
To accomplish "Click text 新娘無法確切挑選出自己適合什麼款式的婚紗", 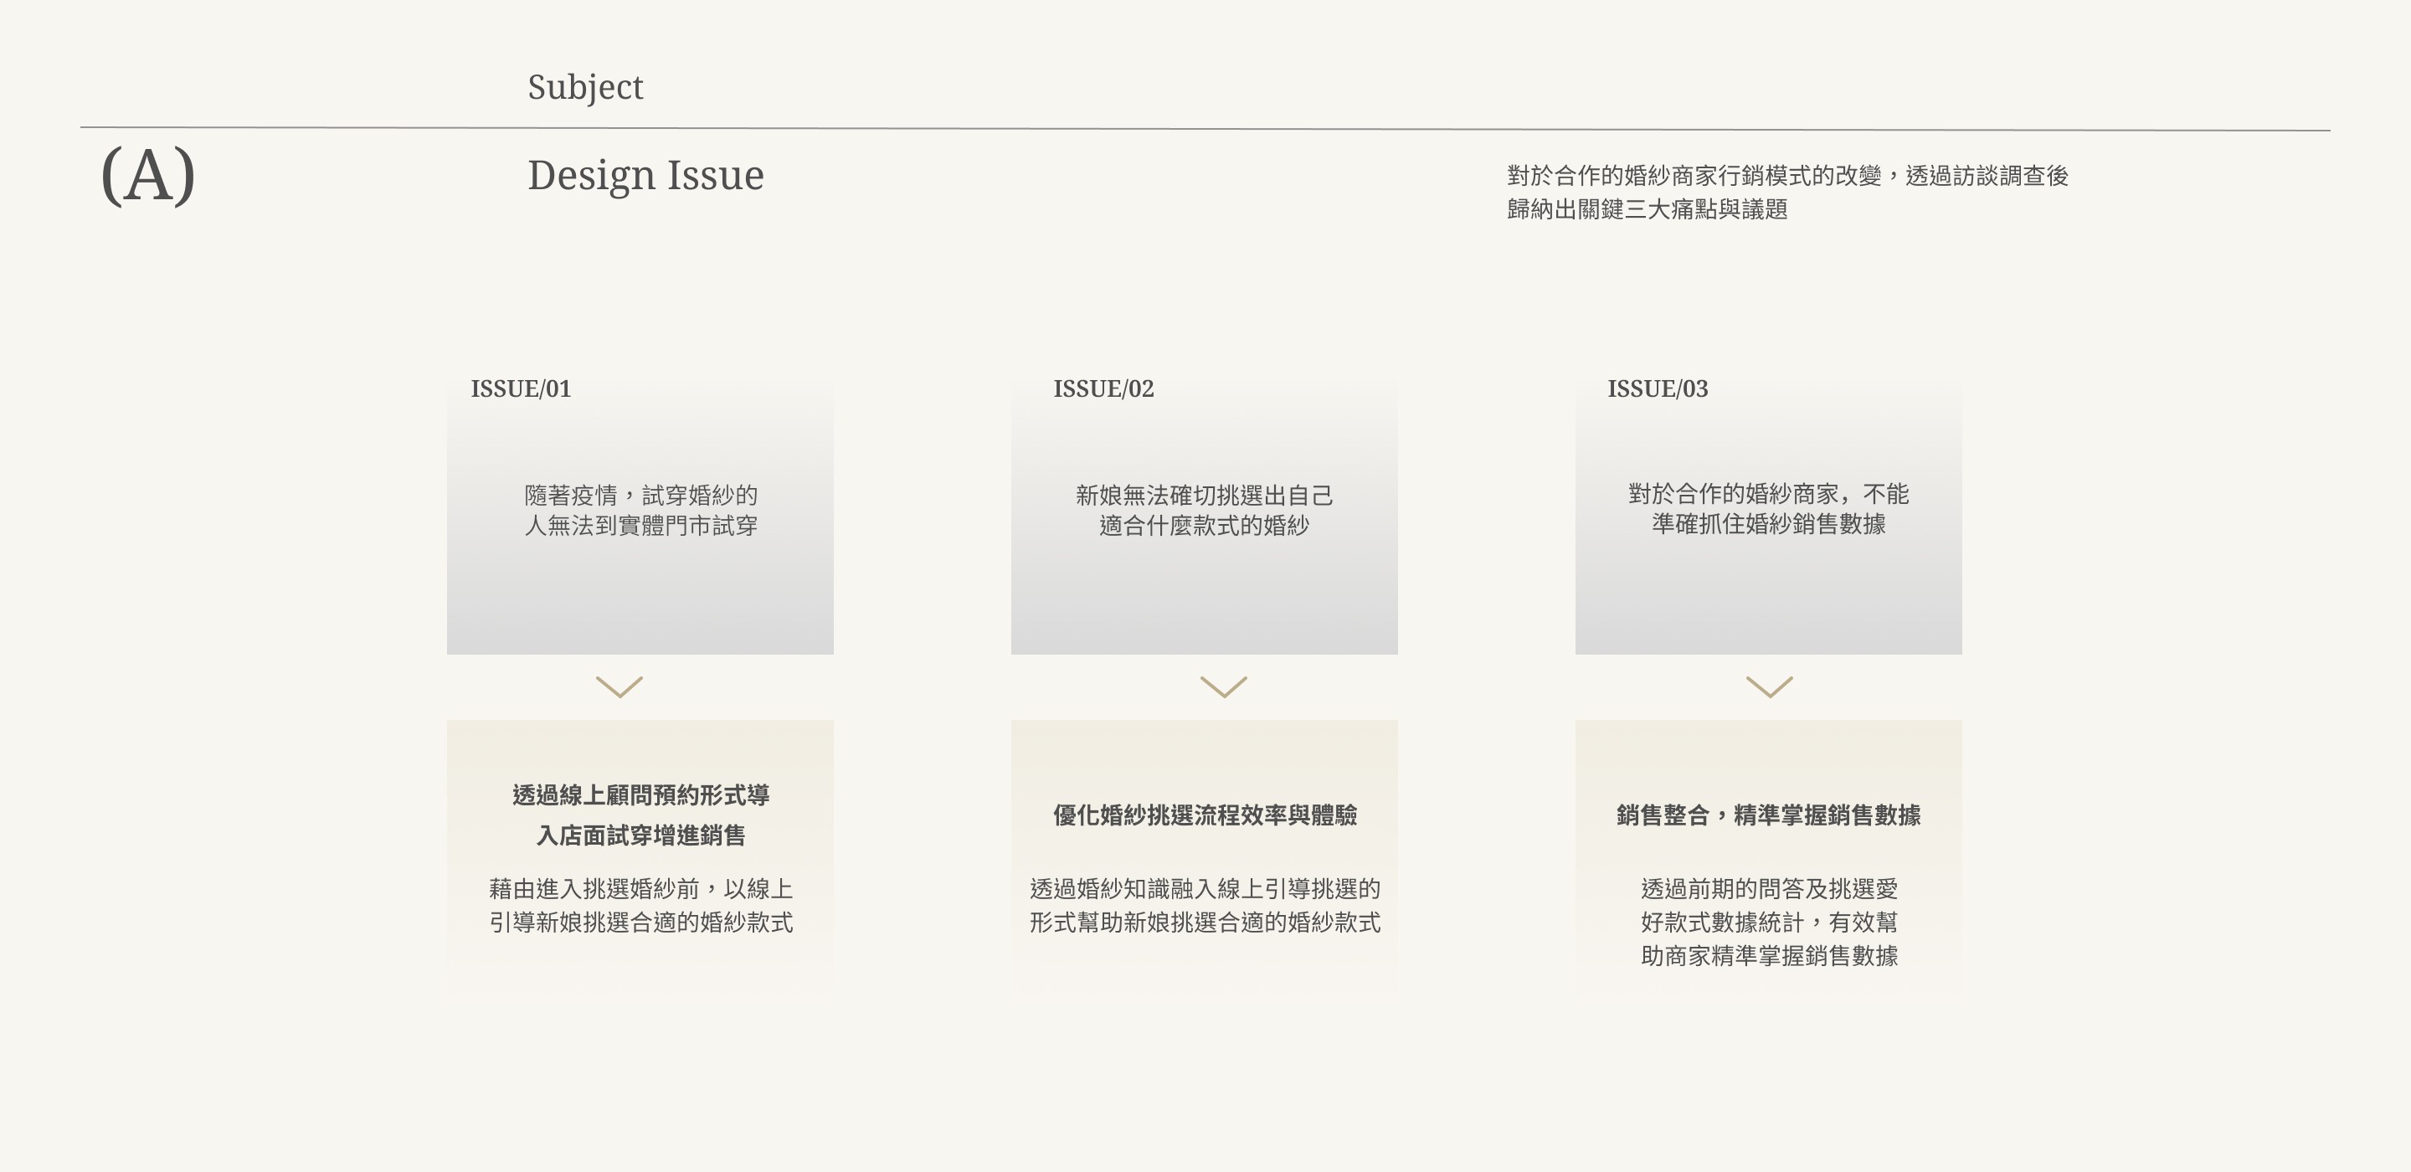I will pyautogui.click(x=1204, y=510).
